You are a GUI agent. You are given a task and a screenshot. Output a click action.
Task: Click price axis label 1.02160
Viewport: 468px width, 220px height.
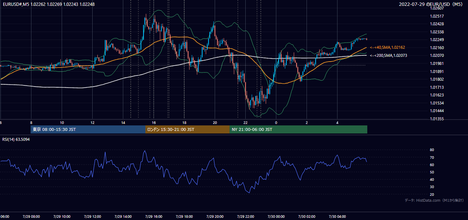(x=437, y=48)
